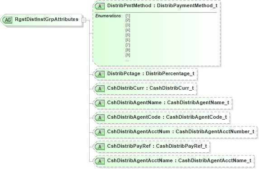Select the DistribPctage : DistribPercentage_t attribute
This screenshot has height=169, width=259.
tap(145, 74)
